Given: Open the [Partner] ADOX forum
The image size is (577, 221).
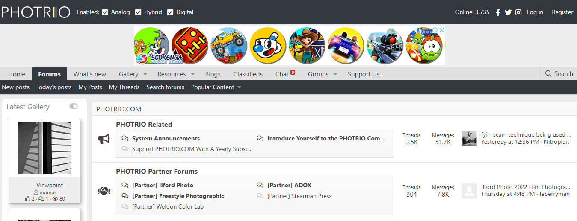Looking at the screenshot, I should pyautogui.click(x=289, y=185).
